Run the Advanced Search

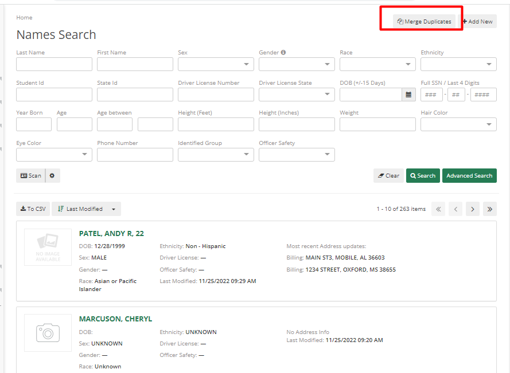point(469,175)
